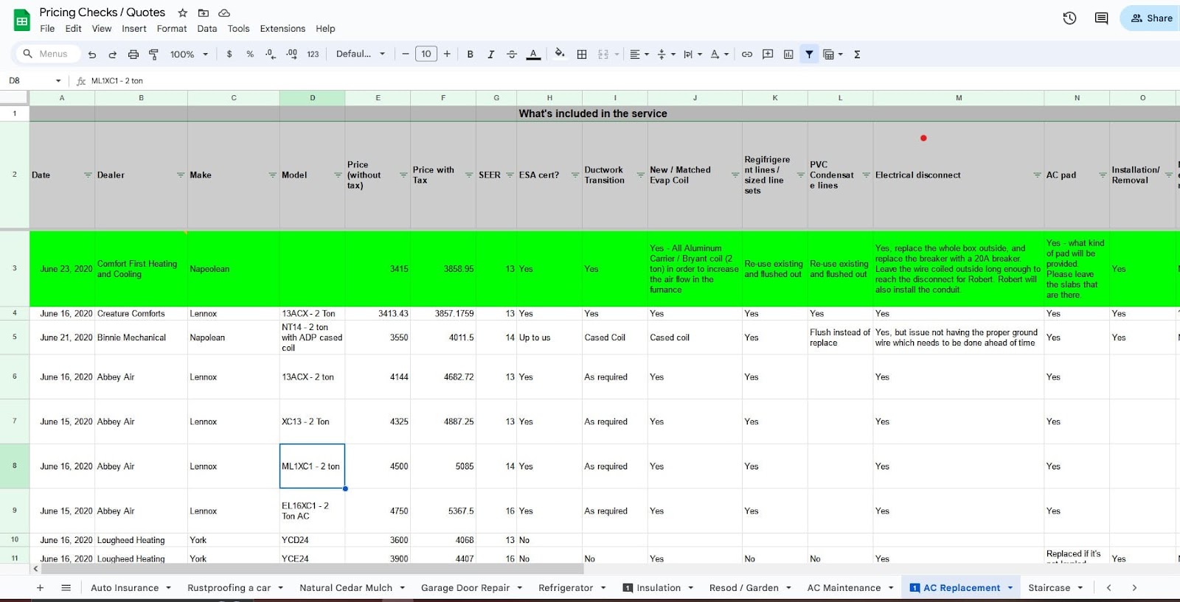
Task: Select cell containing Creature Comforts
Action: (141, 314)
